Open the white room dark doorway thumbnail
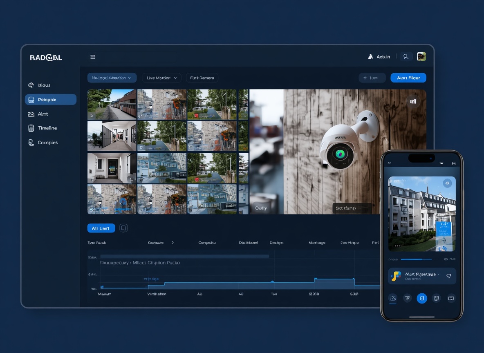484x353 pixels. [x=112, y=168]
